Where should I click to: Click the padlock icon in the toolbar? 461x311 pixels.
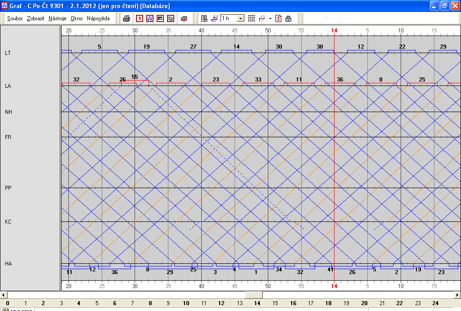click(x=289, y=18)
